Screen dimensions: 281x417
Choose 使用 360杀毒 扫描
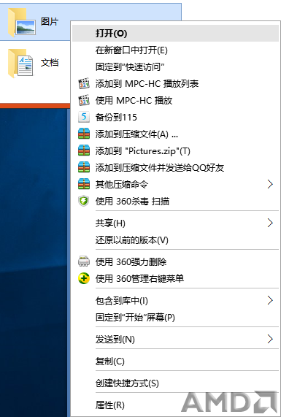(x=175, y=201)
